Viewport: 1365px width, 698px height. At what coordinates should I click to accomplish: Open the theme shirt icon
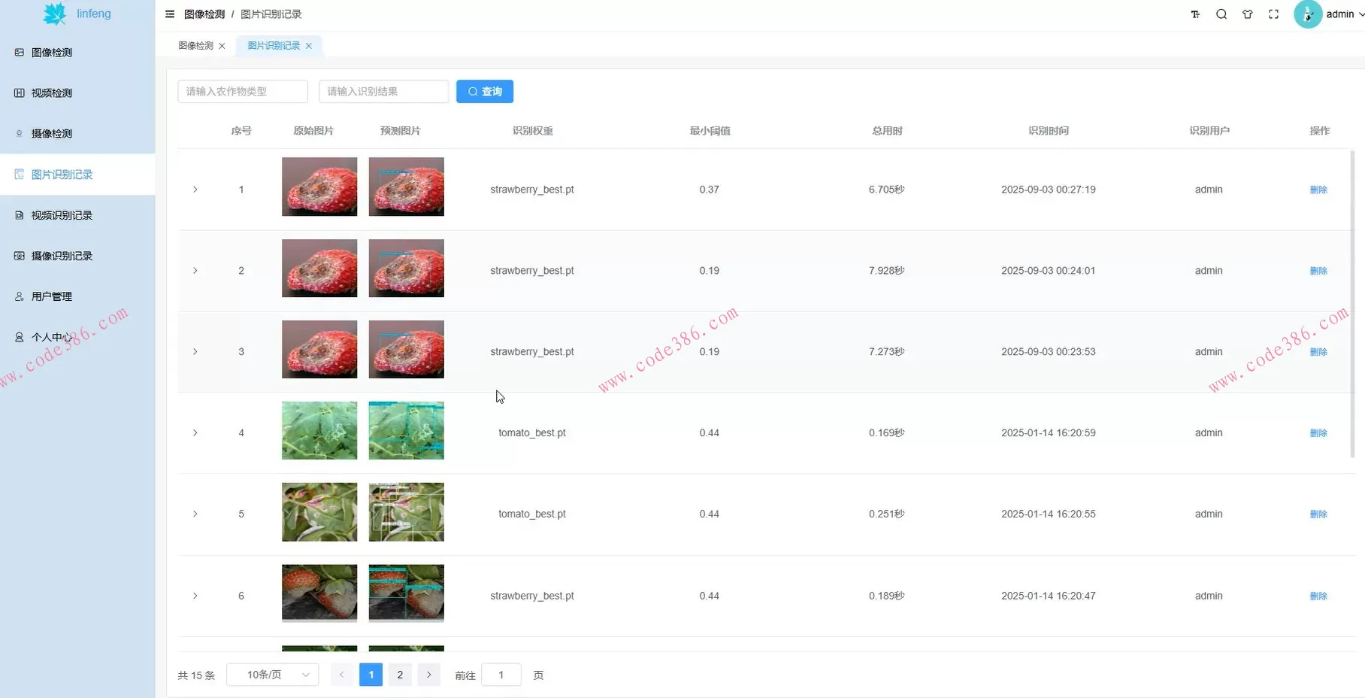(x=1248, y=14)
